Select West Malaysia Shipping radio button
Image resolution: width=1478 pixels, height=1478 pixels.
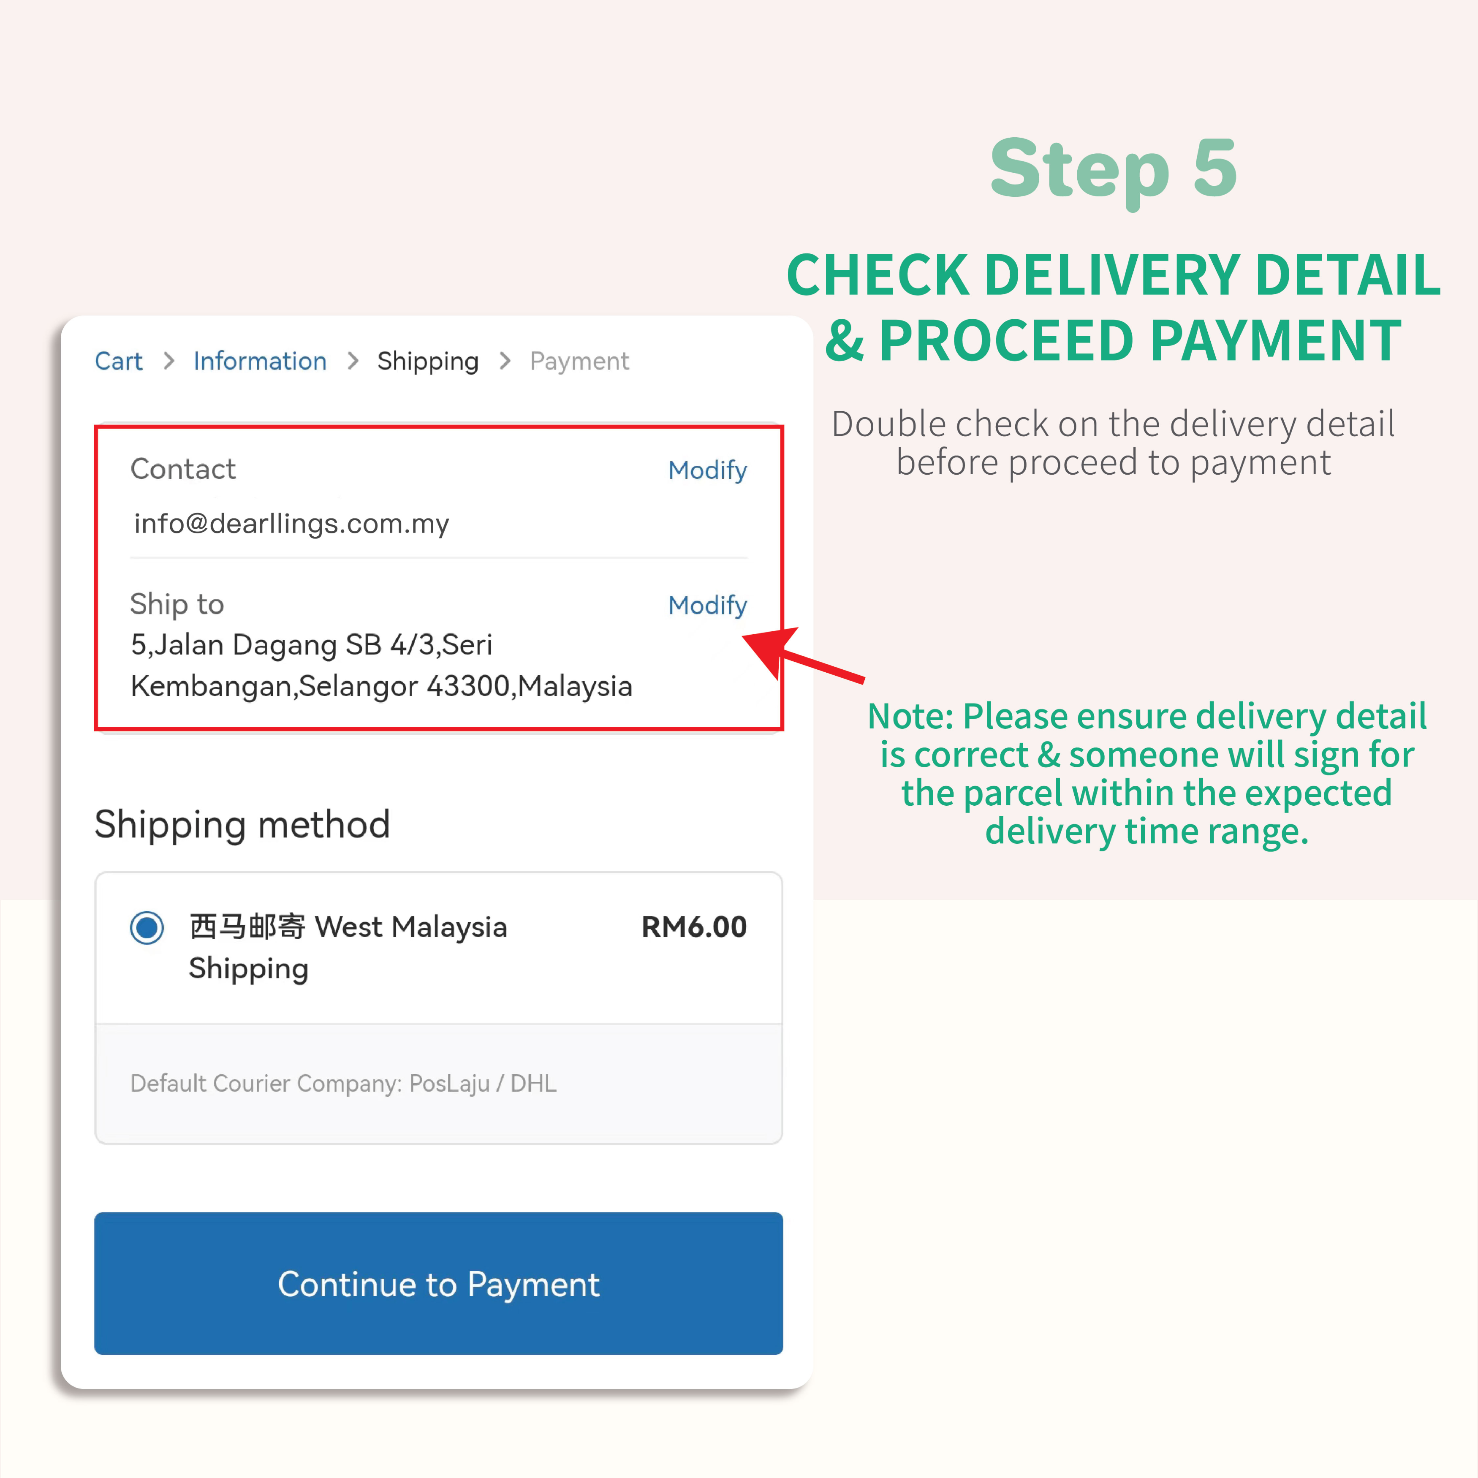coord(147,927)
